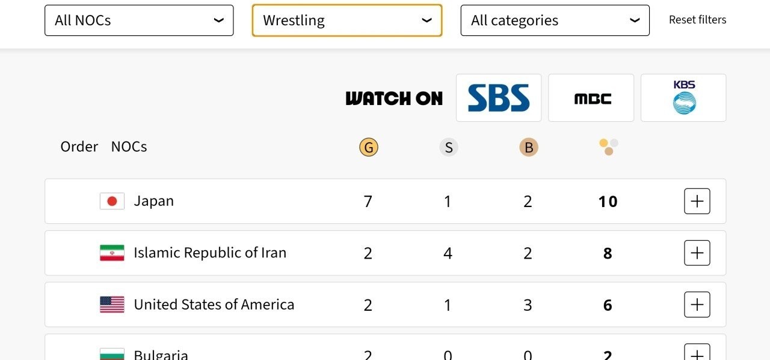Expand Islamic Republic of Iran row details
Viewport: 770px width, 360px height.
coord(697,253)
